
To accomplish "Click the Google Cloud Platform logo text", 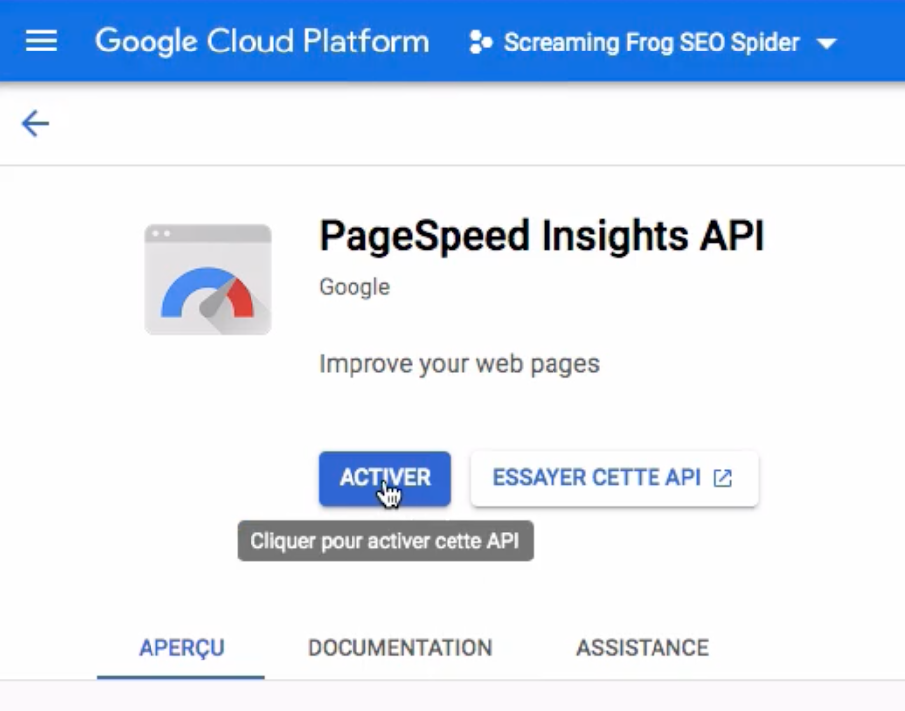I will (x=262, y=42).
